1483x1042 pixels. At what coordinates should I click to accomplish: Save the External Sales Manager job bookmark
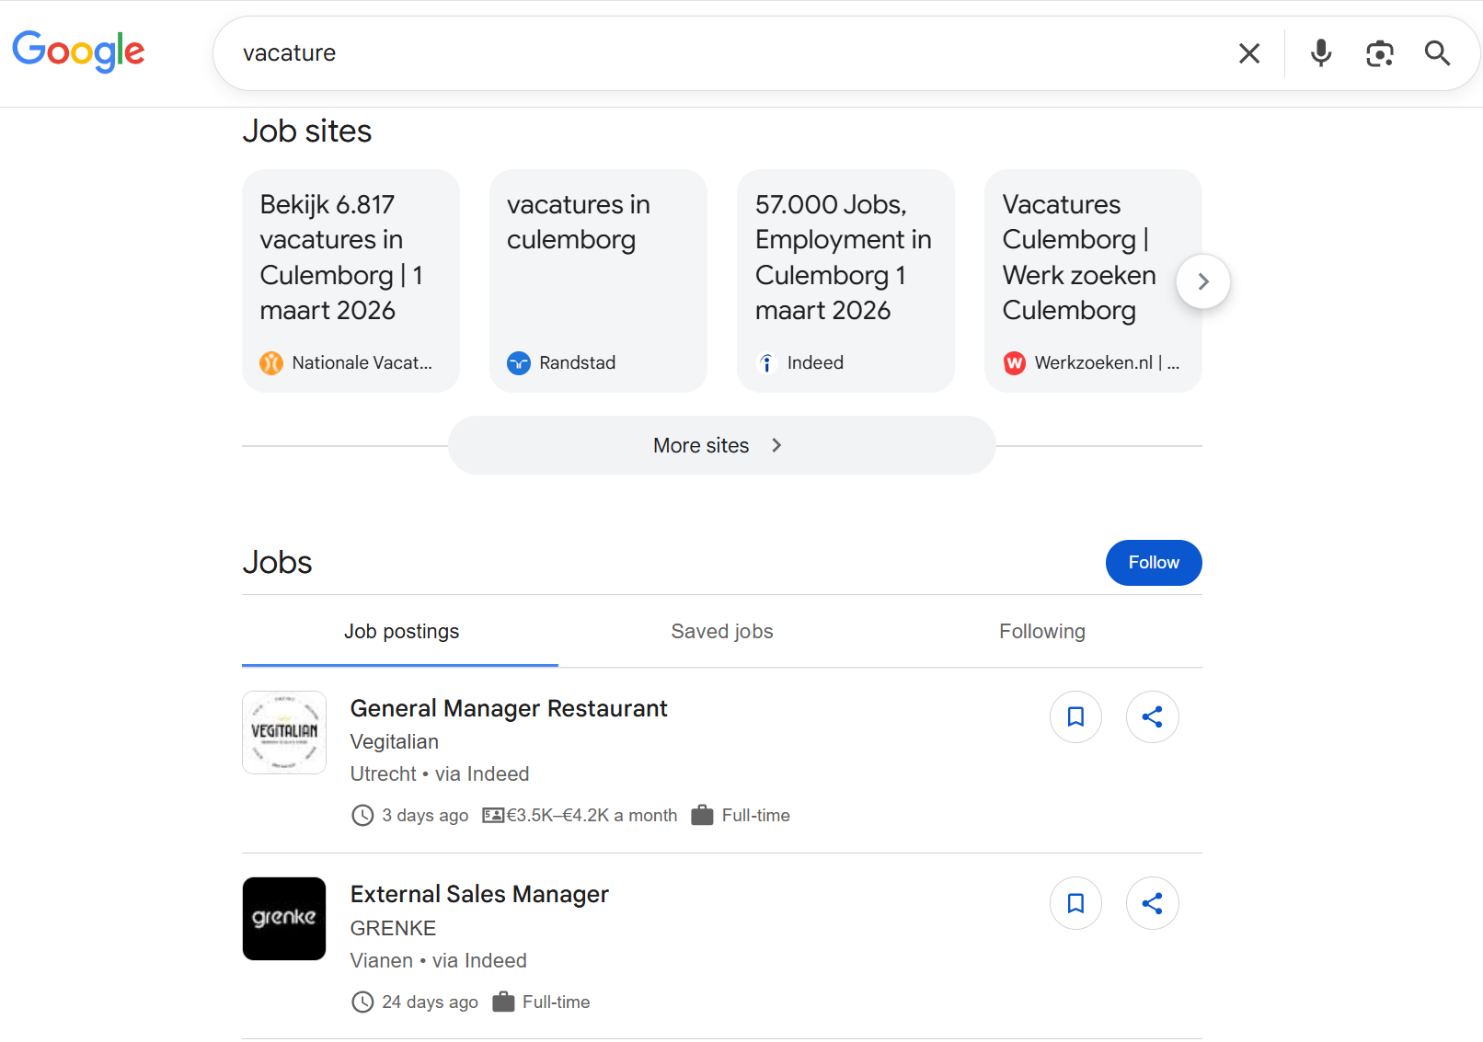(x=1075, y=903)
